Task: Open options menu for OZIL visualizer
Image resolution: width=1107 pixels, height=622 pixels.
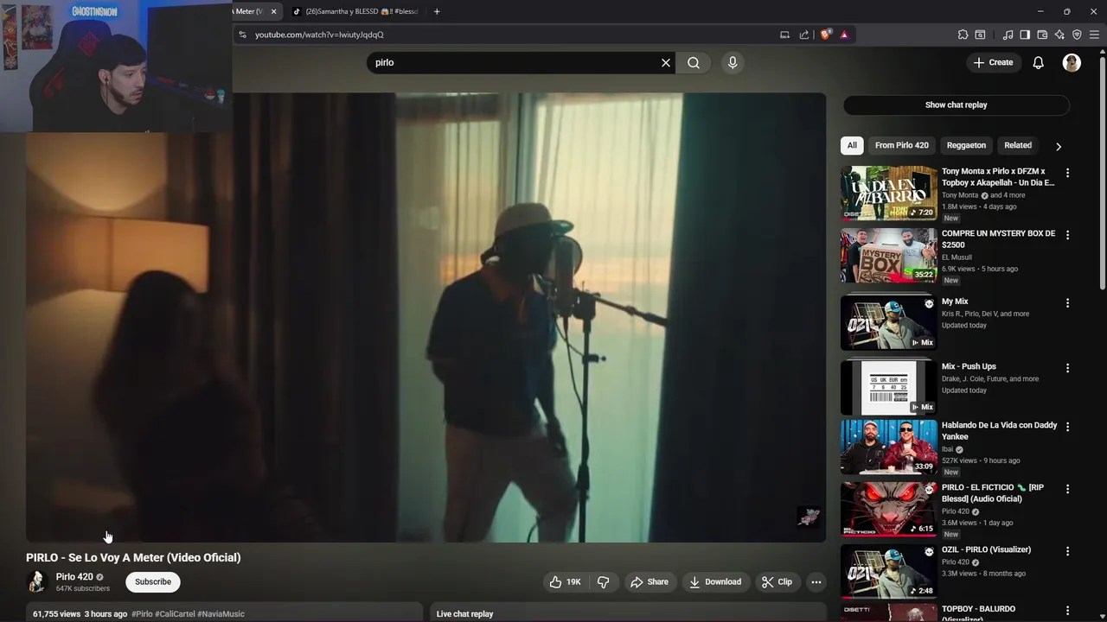Action: (1067, 551)
